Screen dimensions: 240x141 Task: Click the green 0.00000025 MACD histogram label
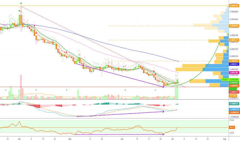tap(234, 104)
